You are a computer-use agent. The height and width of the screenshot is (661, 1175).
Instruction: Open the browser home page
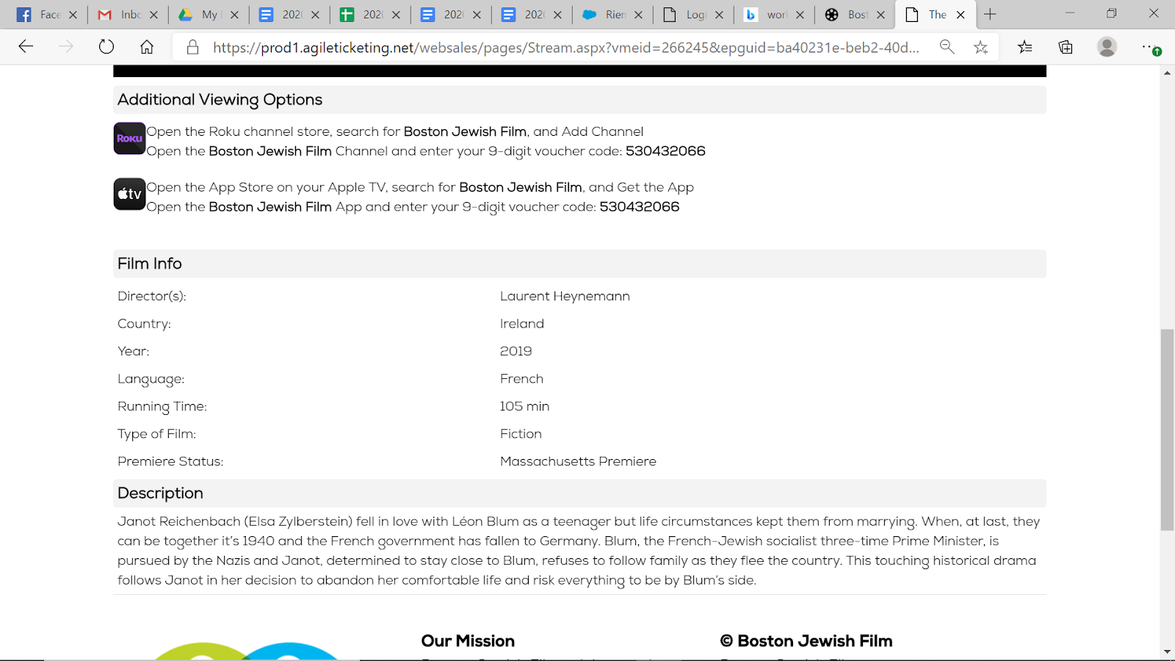point(147,47)
